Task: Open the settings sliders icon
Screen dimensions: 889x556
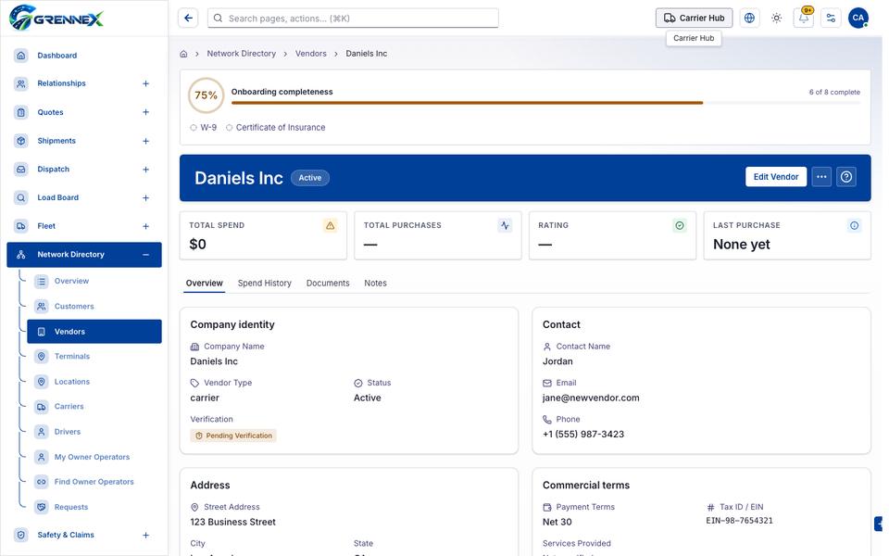Action: tap(832, 19)
